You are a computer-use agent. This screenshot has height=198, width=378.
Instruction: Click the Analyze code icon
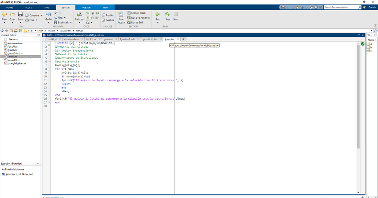pyautogui.click(x=109, y=20)
